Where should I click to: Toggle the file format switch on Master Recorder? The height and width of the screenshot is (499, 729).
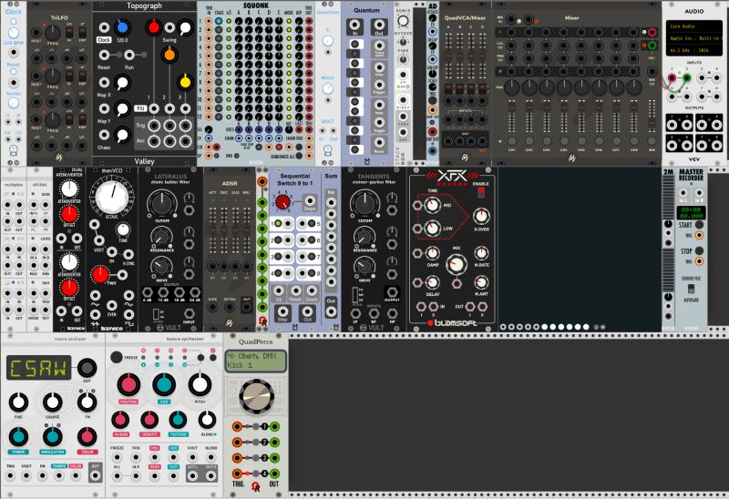(691, 289)
